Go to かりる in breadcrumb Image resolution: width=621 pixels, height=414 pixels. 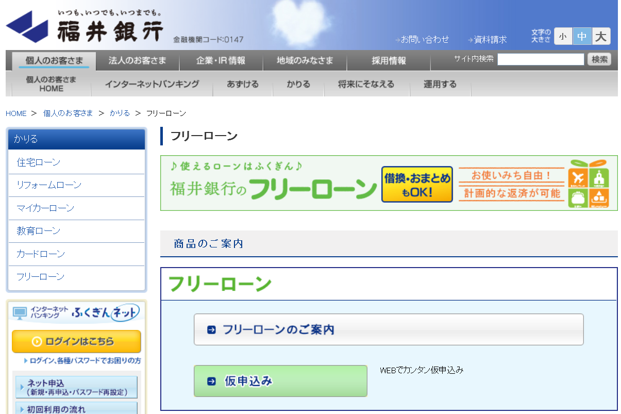[x=120, y=113]
